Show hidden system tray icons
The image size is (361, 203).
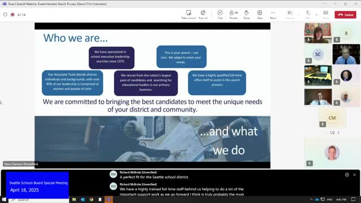311,199
